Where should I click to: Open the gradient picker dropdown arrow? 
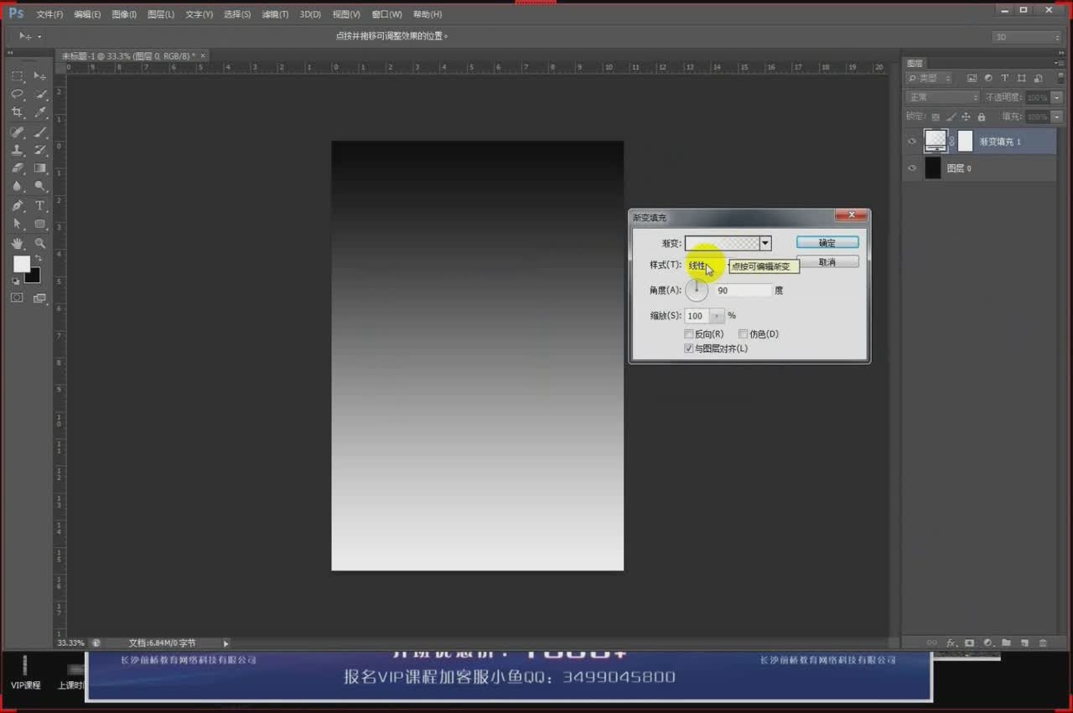click(x=765, y=243)
